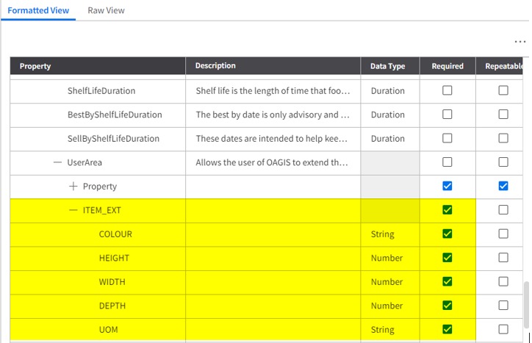Uncheck Required for COLOUR
The width and height of the screenshot is (532, 343).
click(x=447, y=234)
